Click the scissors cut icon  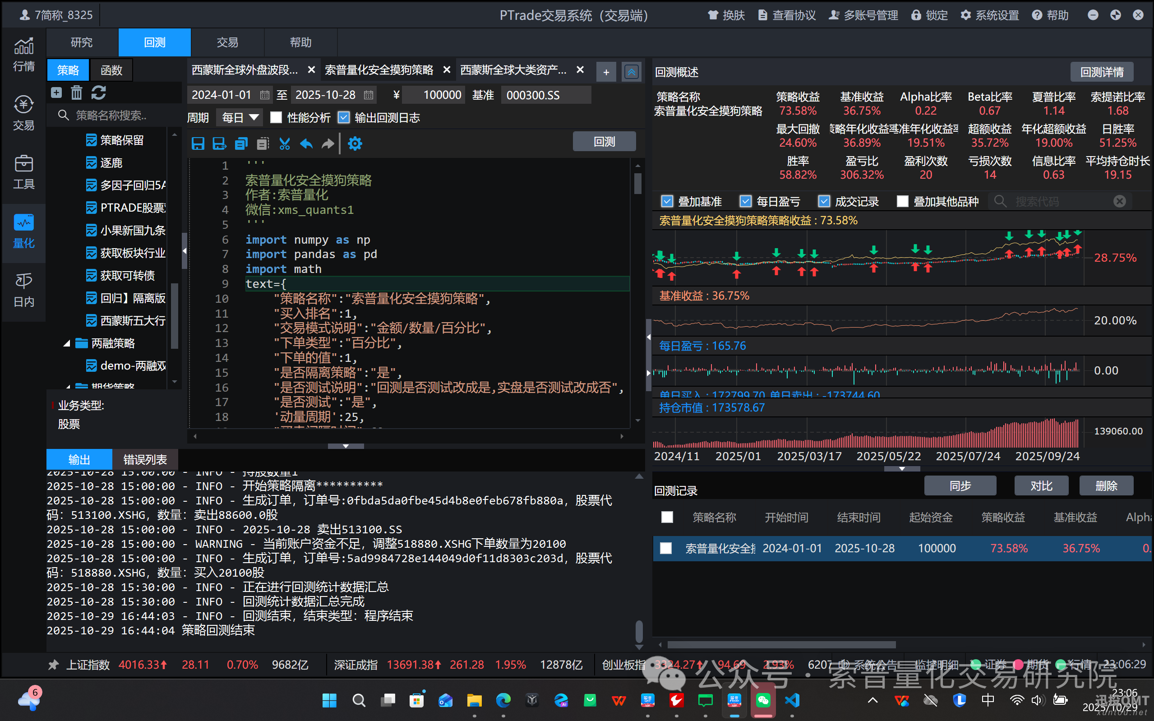point(285,143)
